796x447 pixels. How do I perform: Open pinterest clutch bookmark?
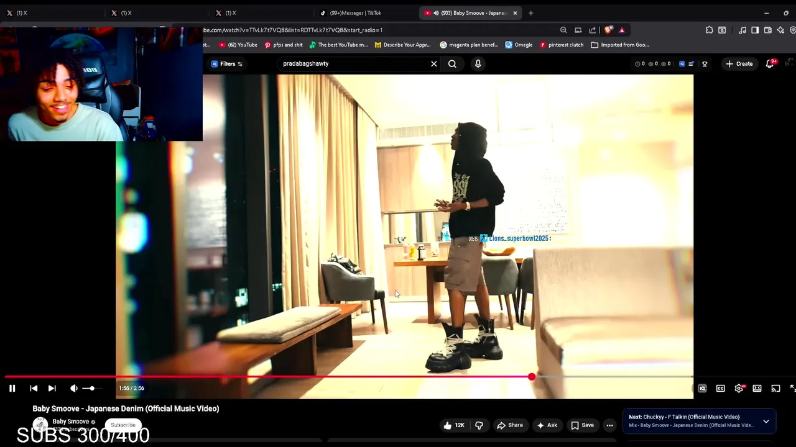point(562,45)
